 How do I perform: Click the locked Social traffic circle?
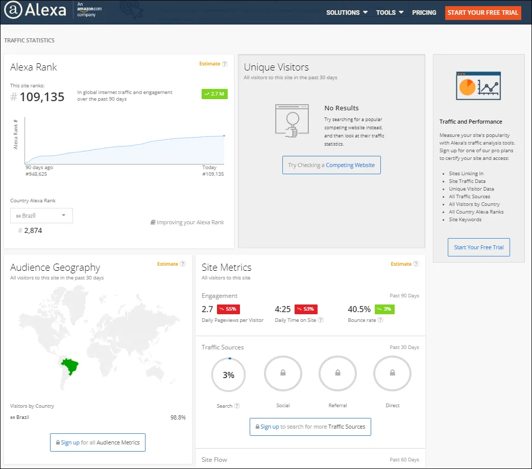pyautogui.click(x=283, y=373)
